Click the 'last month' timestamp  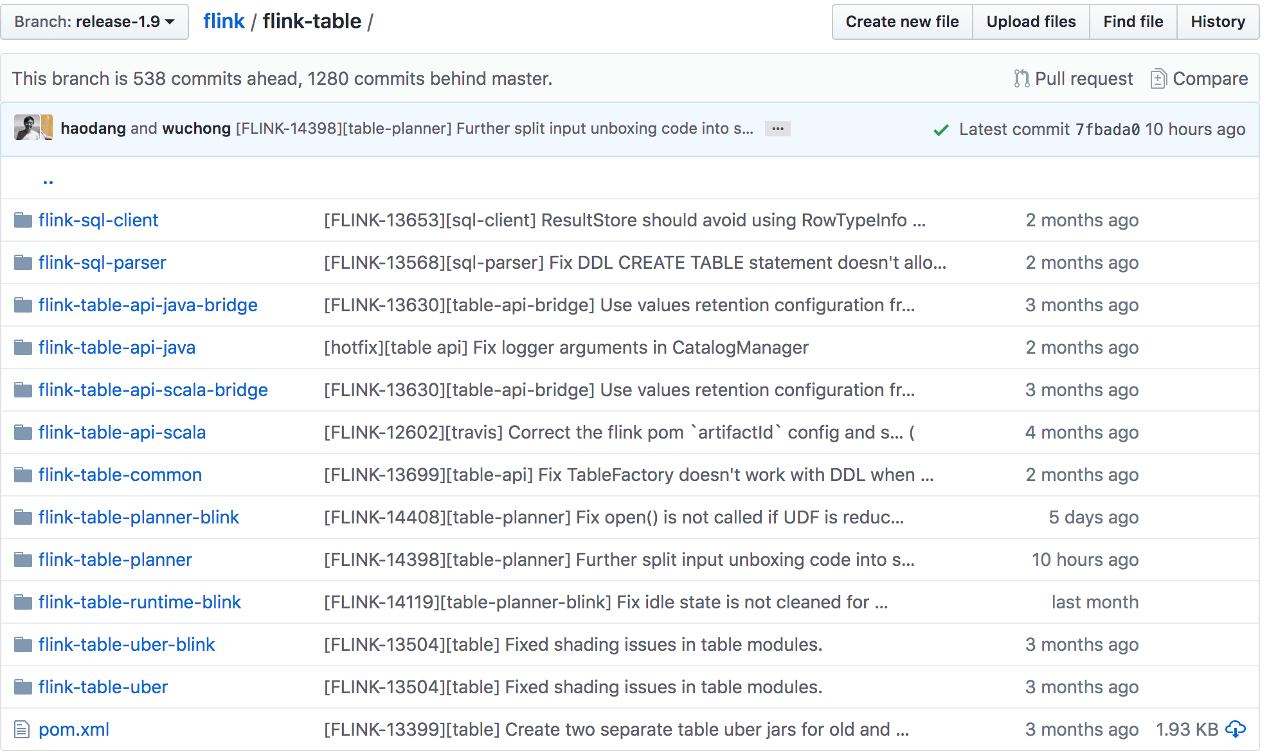point(1095,602)
